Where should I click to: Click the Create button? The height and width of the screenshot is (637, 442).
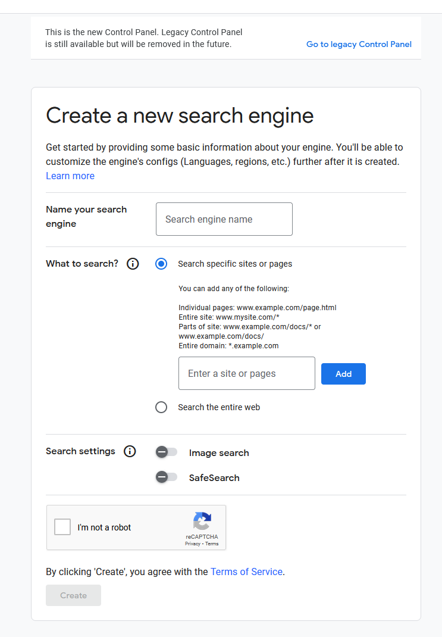[x=73, y=595]
